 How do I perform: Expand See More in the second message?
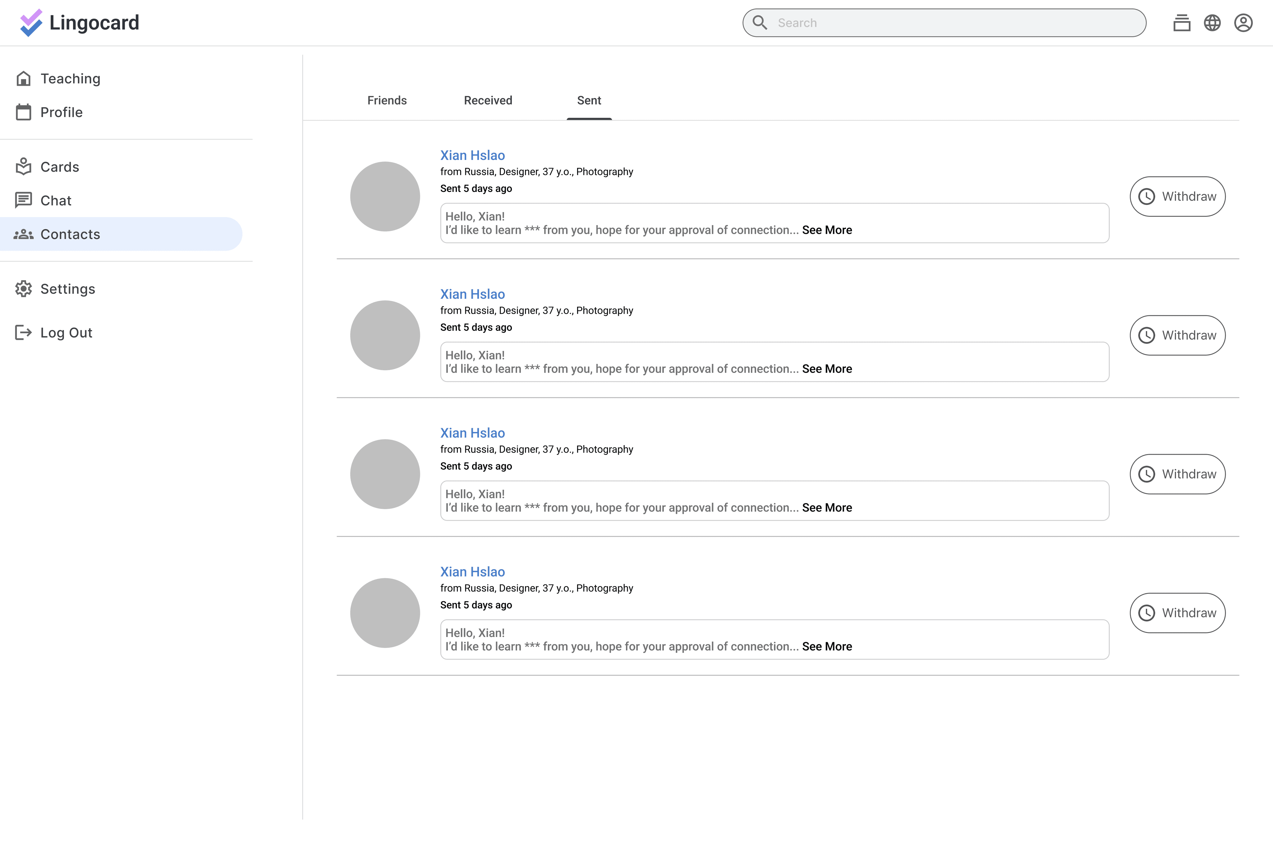point(827,369)
